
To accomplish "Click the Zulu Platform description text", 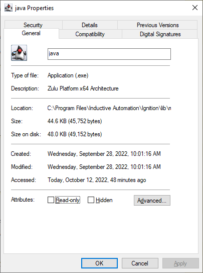I will 83,88.
